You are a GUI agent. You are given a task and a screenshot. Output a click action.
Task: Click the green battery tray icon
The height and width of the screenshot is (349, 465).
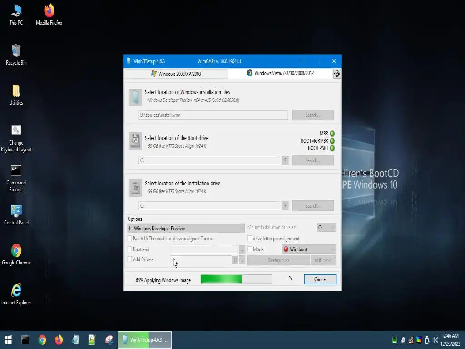[395, 340]
